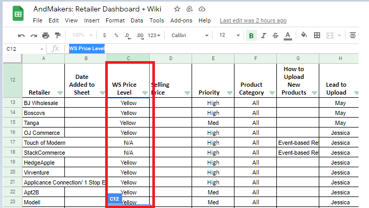Viewport: 369px width, 208px height.
Task: Toggle filter on Retailer column header
Action: [60, 93]
